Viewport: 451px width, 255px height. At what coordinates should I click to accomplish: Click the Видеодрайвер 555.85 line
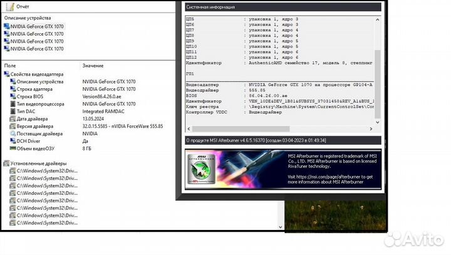pos(225,90)
